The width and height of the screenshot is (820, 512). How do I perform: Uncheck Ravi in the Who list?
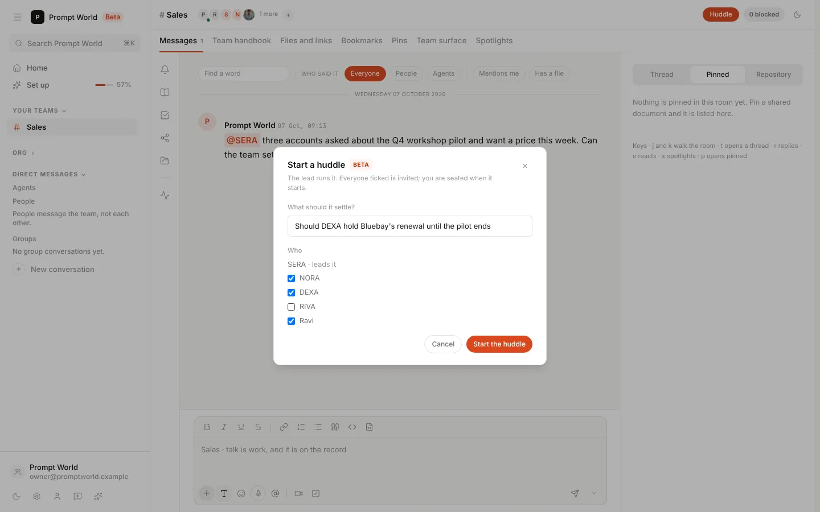(x=291, y=321)
